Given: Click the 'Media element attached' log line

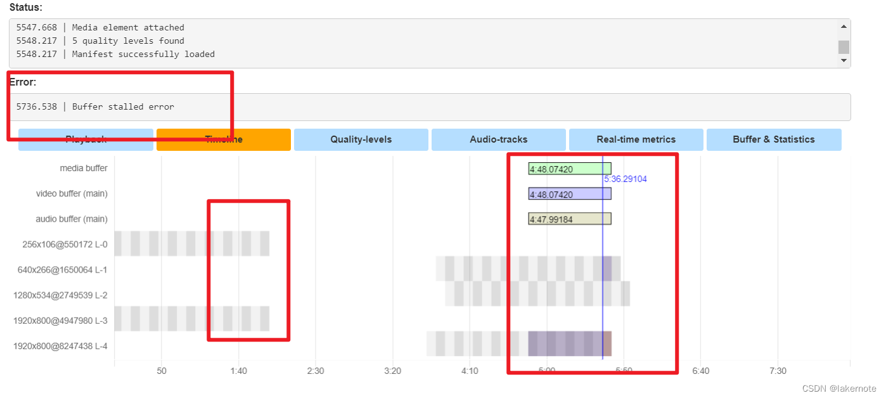Looking at the screenshot, I should point(128,27).
